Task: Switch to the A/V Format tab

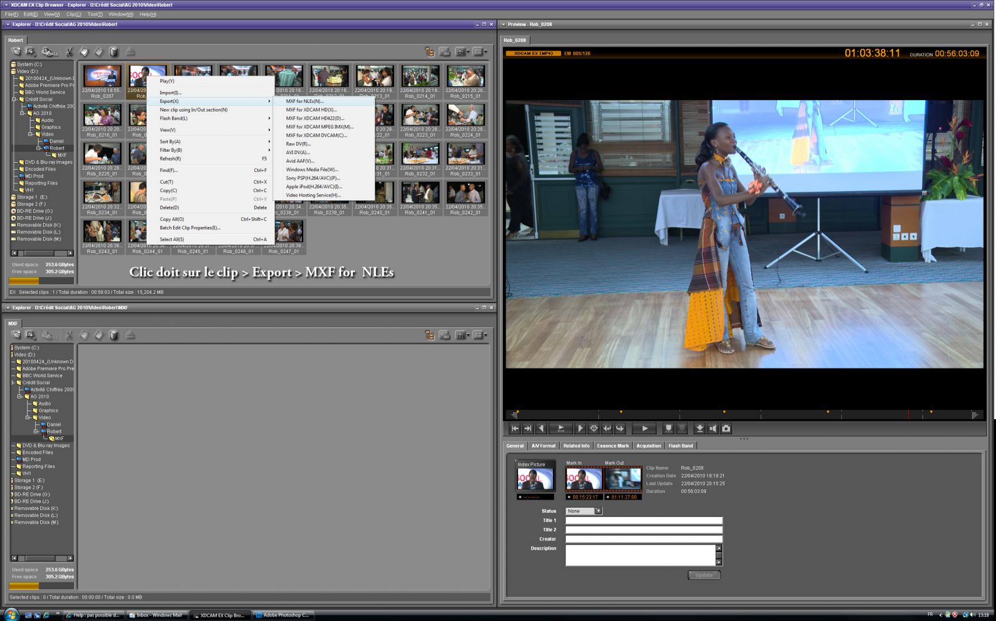Action: pos(543,446)
